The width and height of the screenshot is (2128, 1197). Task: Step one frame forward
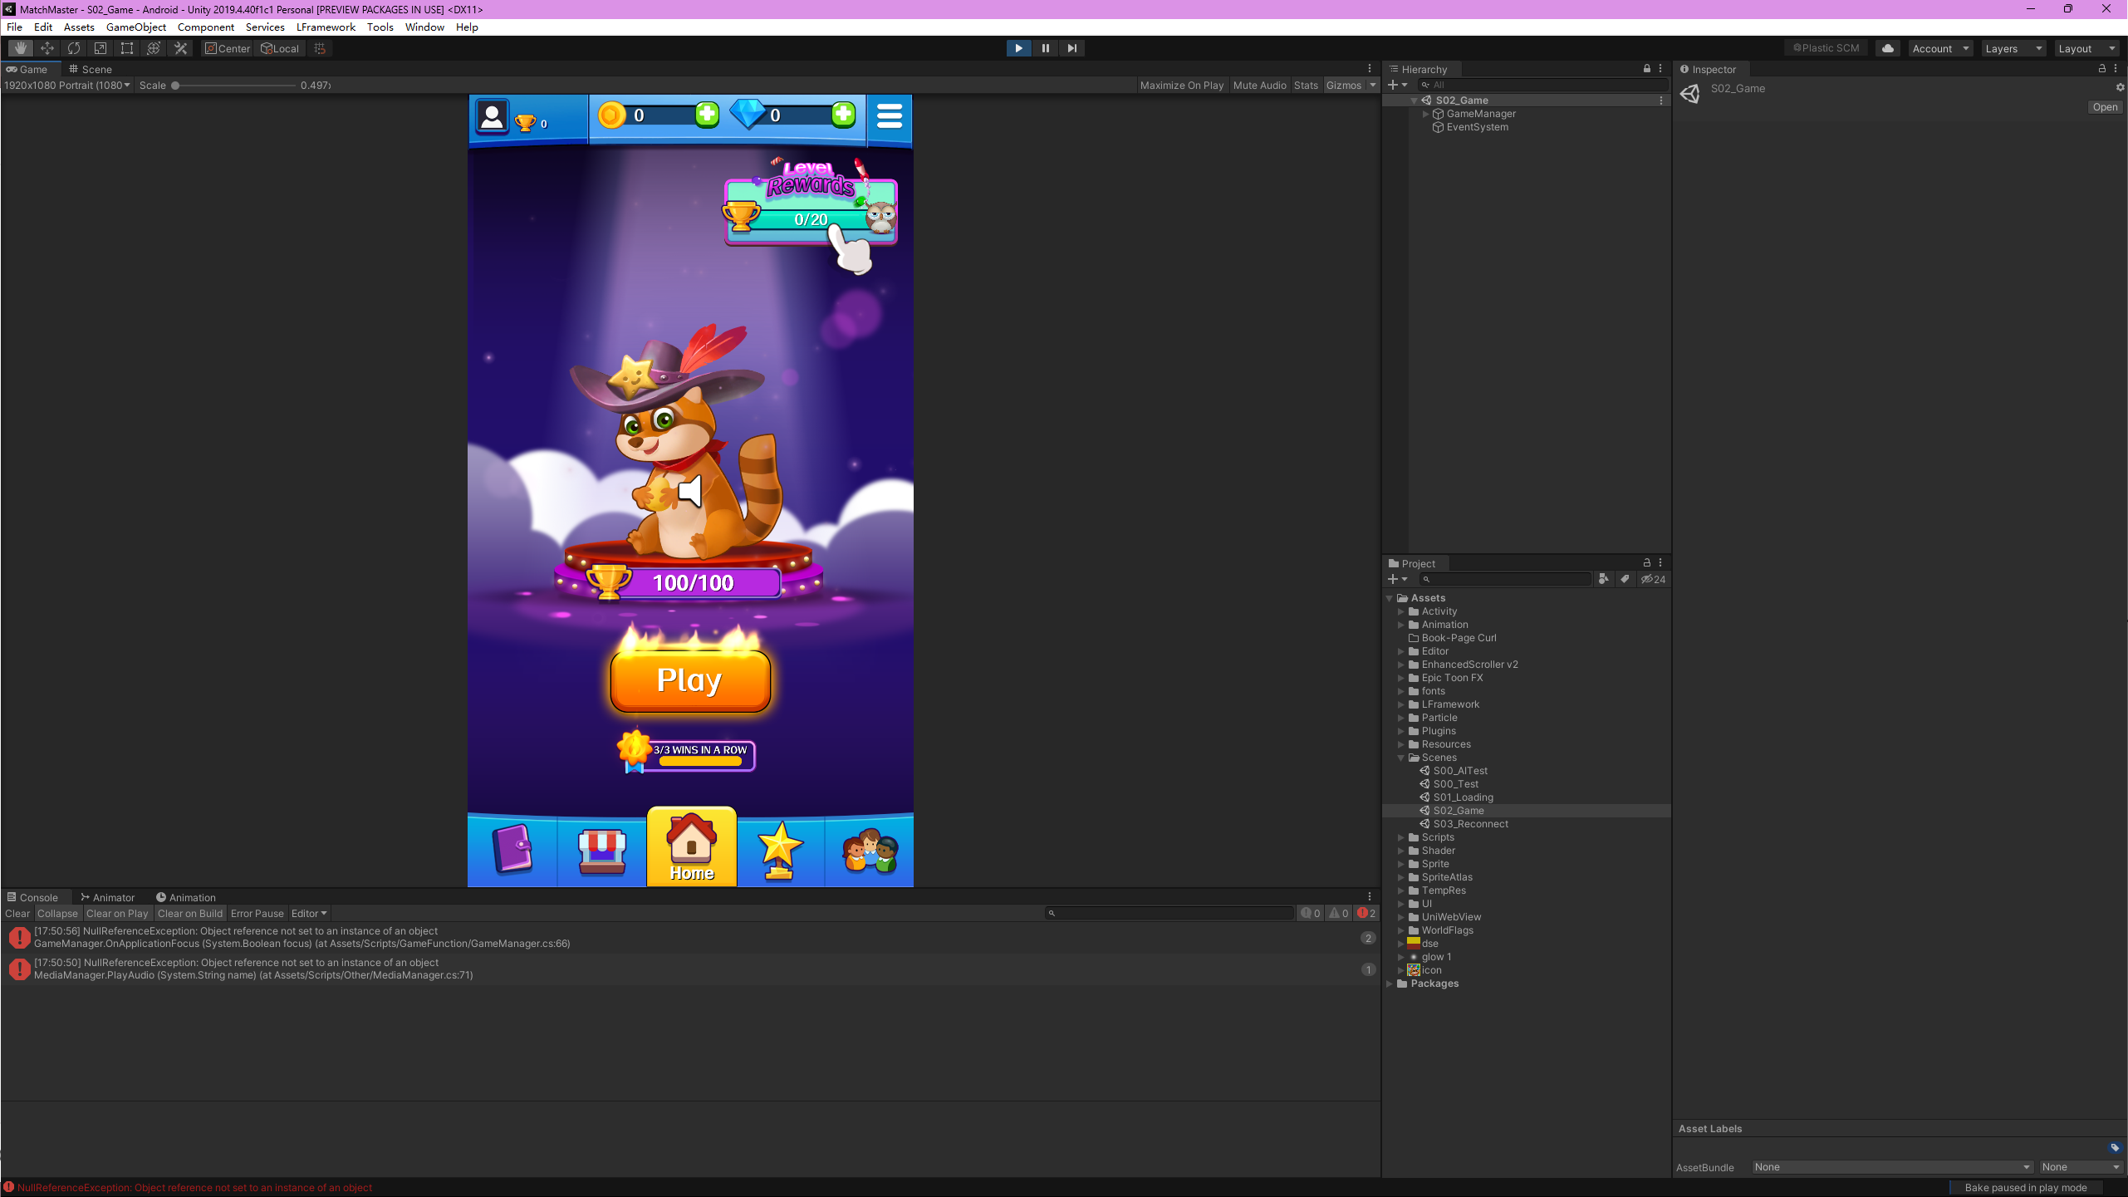pyautogui.click(x=1071, y=48)
